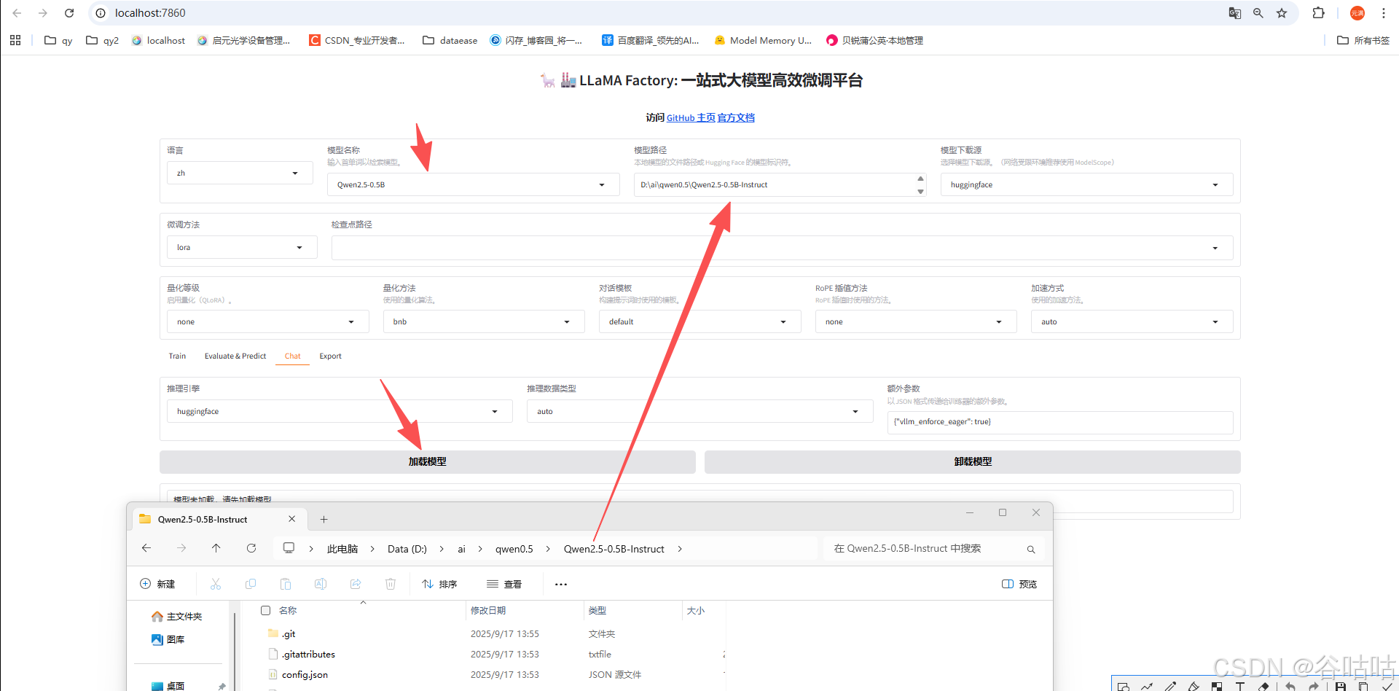This screenshot has height=691, width=1399.
Task: Open the CSDN bookmark
Action: pos(357,40)
